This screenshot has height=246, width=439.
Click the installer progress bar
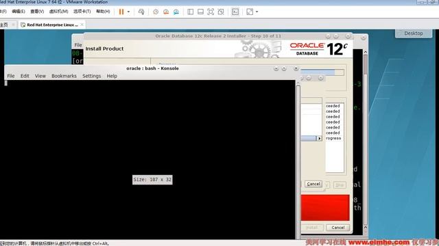click(322, 72)
